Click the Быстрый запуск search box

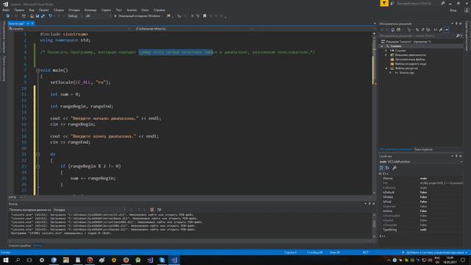coord(417,3)
